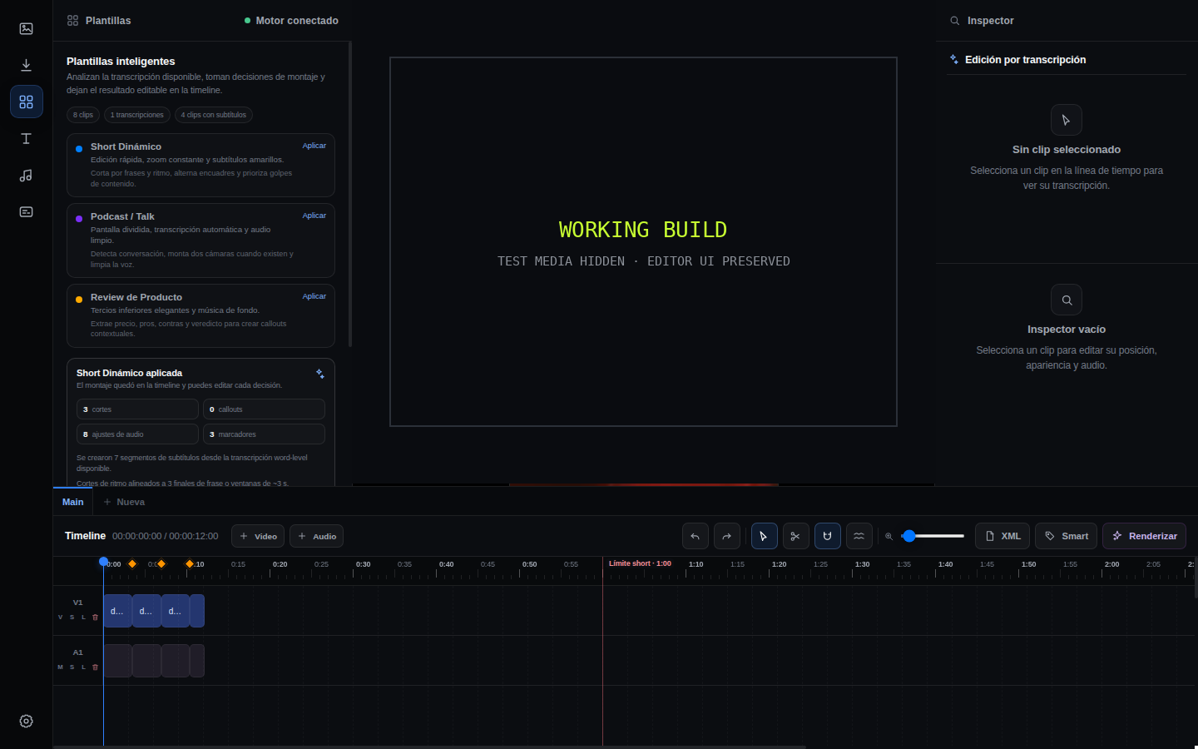1198x749 pixels.
Task: Click the orange marker just before 0:10
Action: point(190,564)
